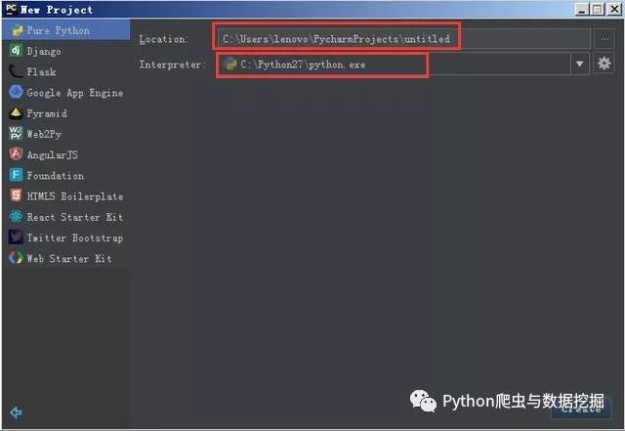This screenshot has width=625, height=431.
Task: Select Foundation project template
Action: point(55,176)
